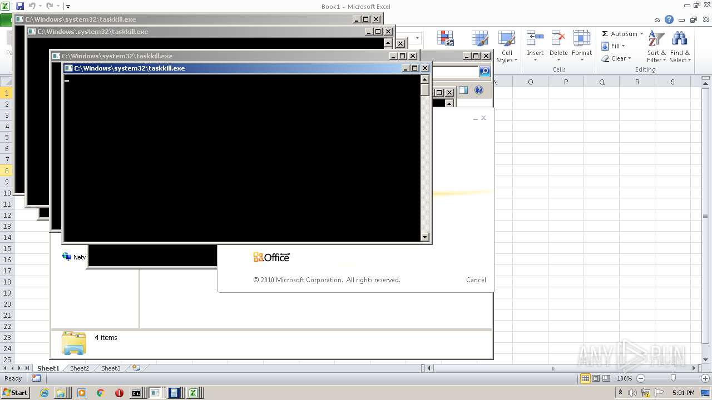Minimize the ribbon with caret icon
Viewport: 712px width, 400px height.
tap(657, 19)
